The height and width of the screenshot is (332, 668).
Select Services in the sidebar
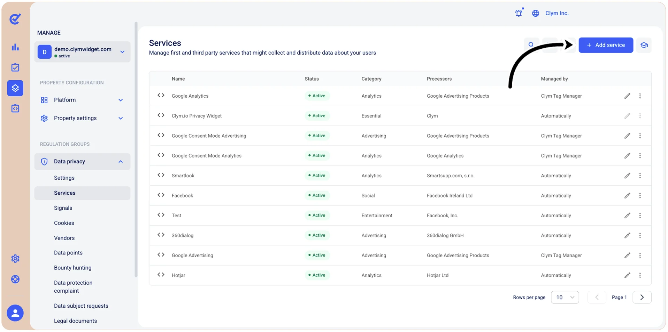[x=82, y=193]
